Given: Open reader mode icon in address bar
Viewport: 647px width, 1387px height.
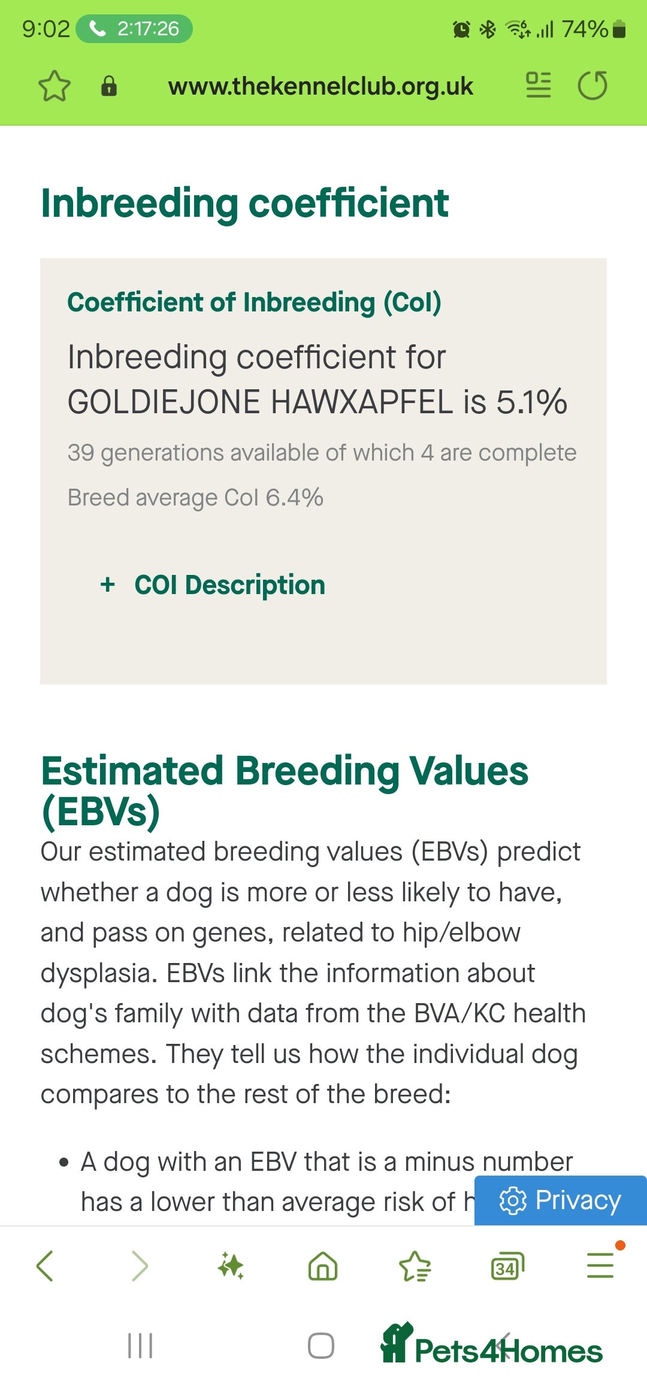Looking at the screenshot, I should click(x=539, y=85).
